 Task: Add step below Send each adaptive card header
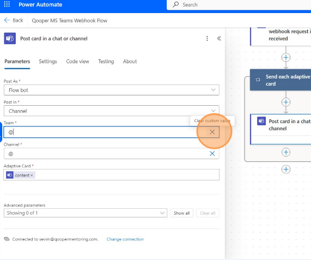pyautogui.click(x=286, y=102)
